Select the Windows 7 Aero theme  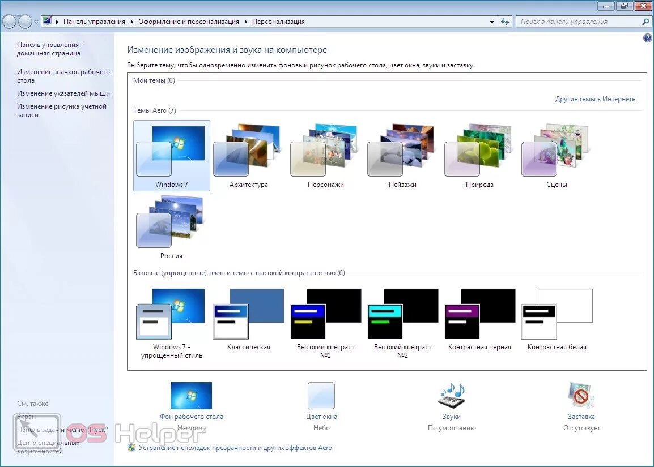171,156
